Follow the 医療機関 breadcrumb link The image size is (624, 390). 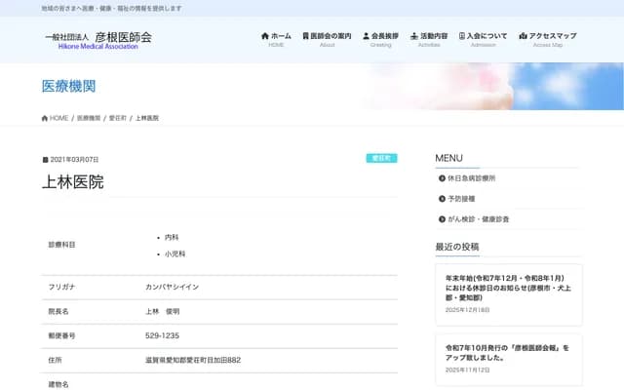click(89, 118)
